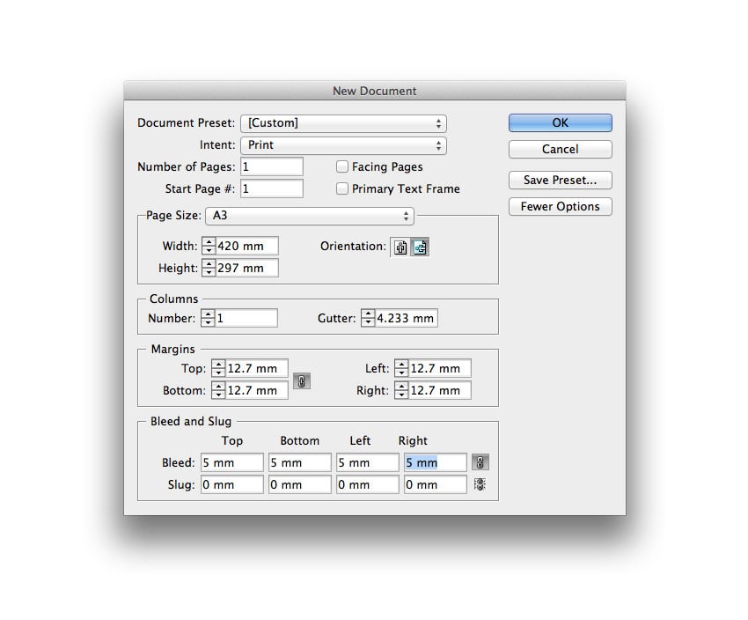
Task: Click the Slug Right field
Action: 436,484
